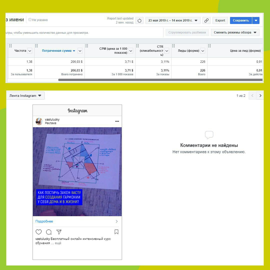Screen dimensions: 270x270
Task: Open dropdown arrow next to Сохранить
Action: [x=256, y=20]
